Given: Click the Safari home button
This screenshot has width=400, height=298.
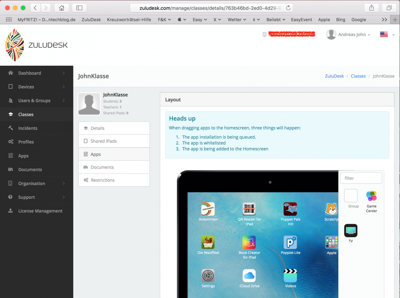Looking at the screenshot, I should tap(61, 8).
